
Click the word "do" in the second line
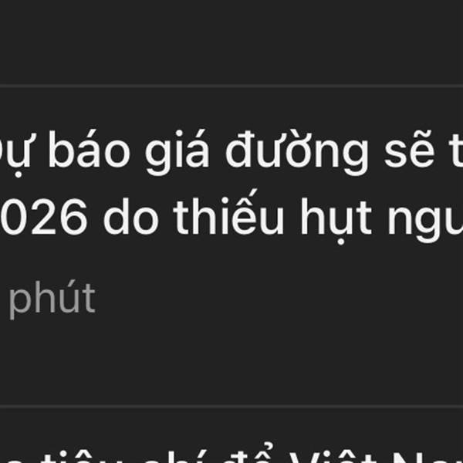point(131,215)
